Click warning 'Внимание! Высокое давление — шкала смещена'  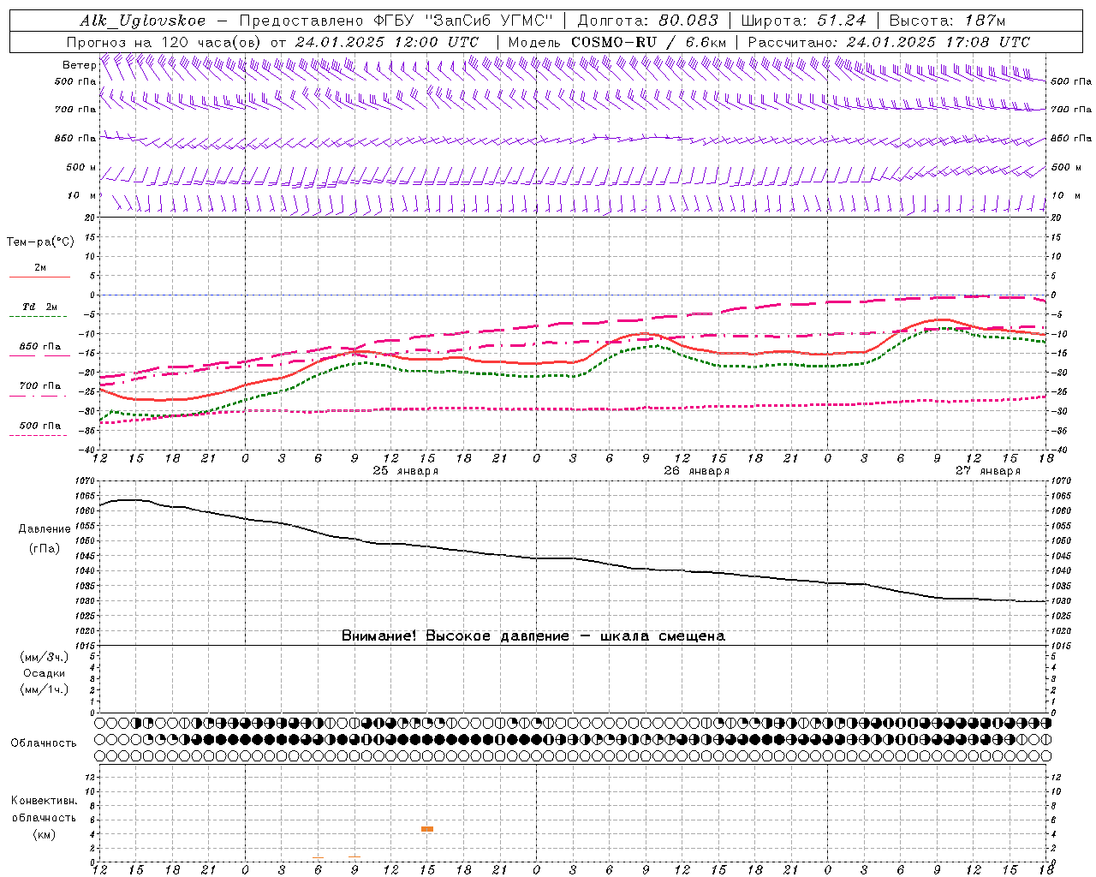(533, 635)
